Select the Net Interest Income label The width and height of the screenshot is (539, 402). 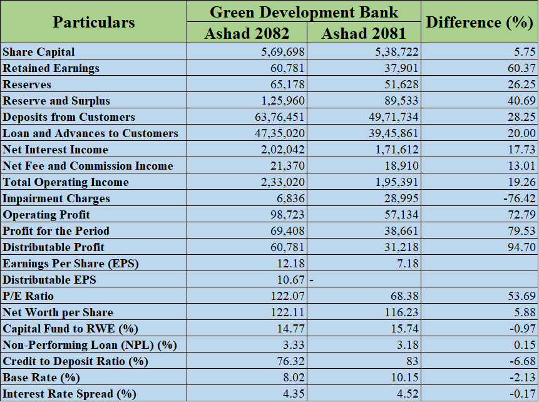click(55, 150)
